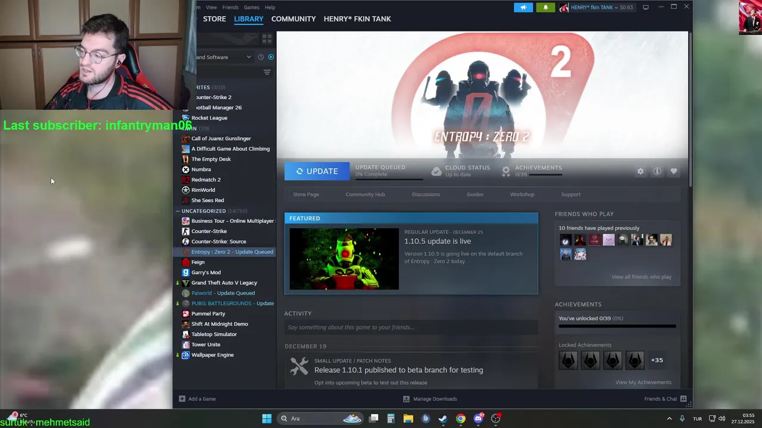Click the Wallpaper Engine game icon

pyautogui.click(x=186, y=355)
